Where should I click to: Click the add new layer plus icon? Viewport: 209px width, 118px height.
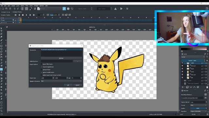pyautogui.click(x=183, y=87)
